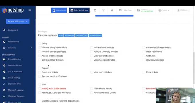Screen dimensions: 195x103
Task: Click the globe language icon
Action: (160, 10)
